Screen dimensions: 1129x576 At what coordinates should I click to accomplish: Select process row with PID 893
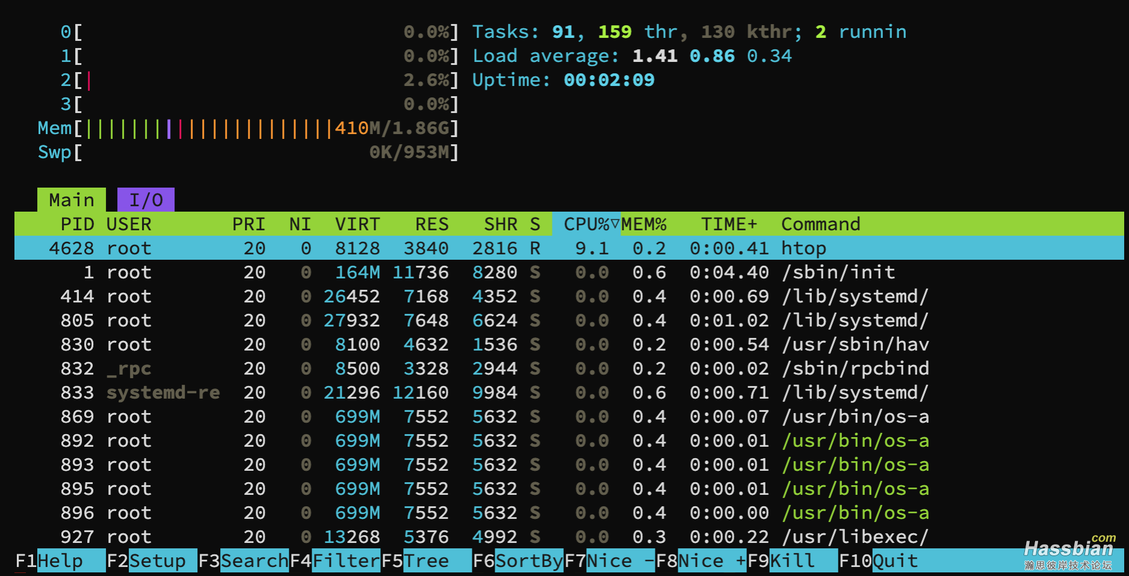pos(569,464)
